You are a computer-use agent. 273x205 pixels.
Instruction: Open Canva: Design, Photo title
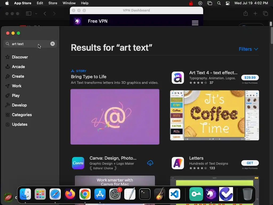coord(113,158)
